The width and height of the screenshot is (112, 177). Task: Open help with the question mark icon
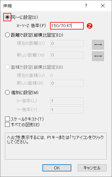coord(86,6)
